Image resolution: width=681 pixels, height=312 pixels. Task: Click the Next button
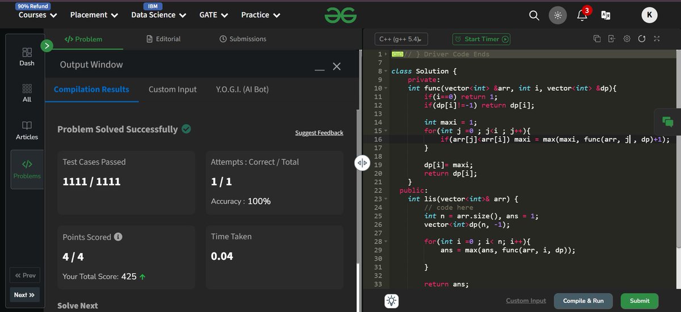tap(25, 295)
